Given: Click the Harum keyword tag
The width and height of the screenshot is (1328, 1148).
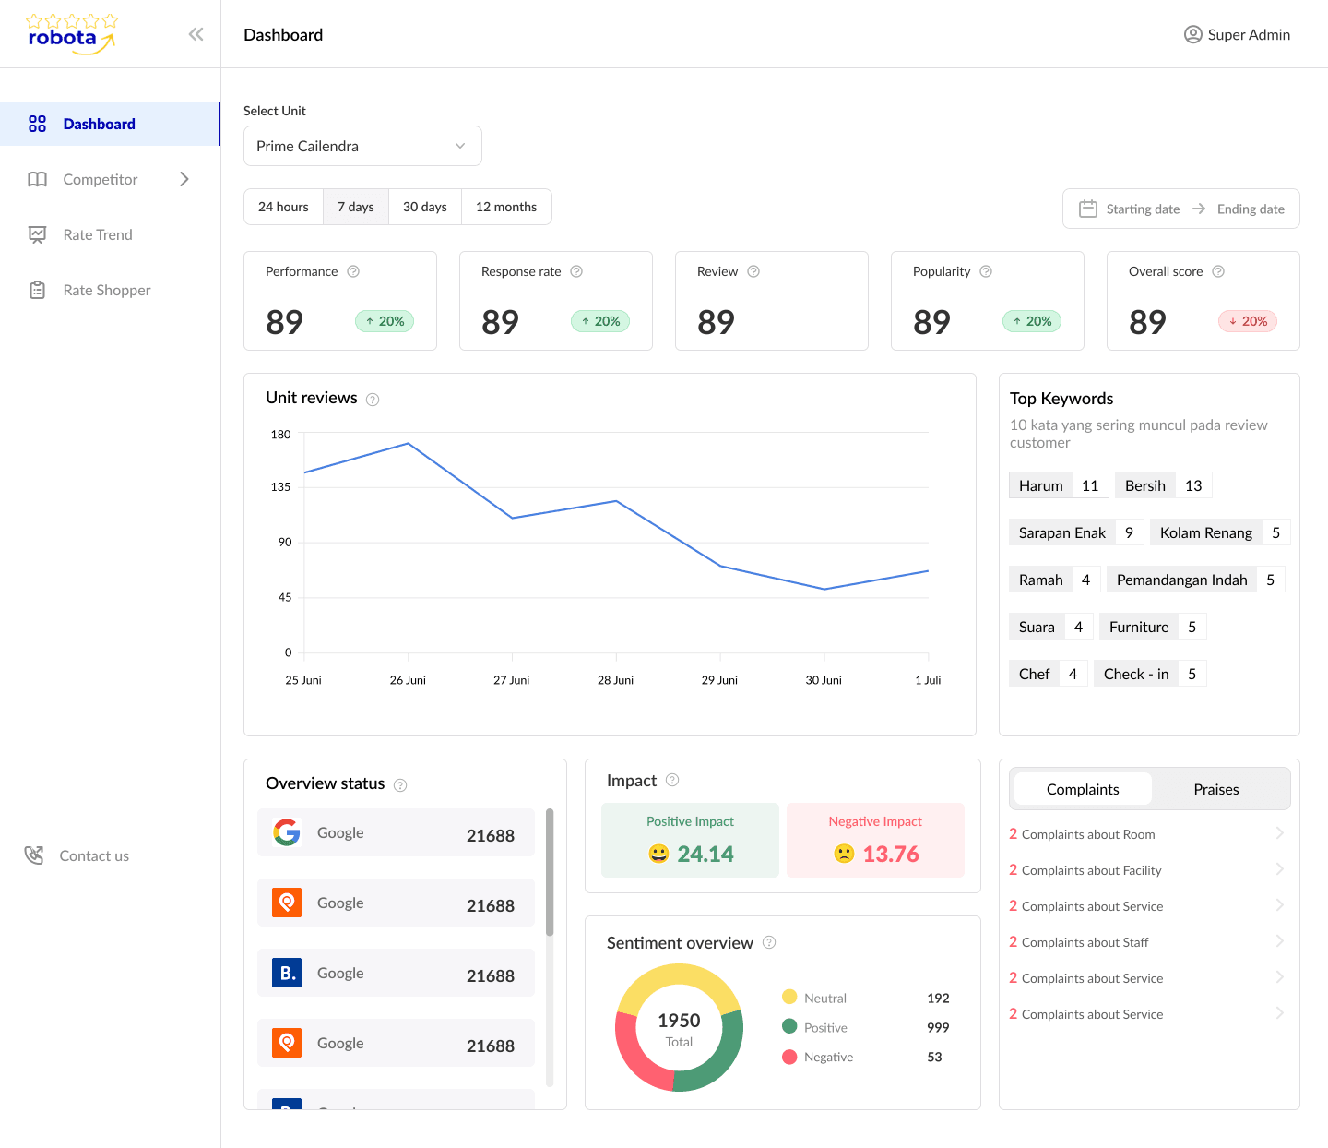Looking at the screenshot, I should click(1040, 485).
